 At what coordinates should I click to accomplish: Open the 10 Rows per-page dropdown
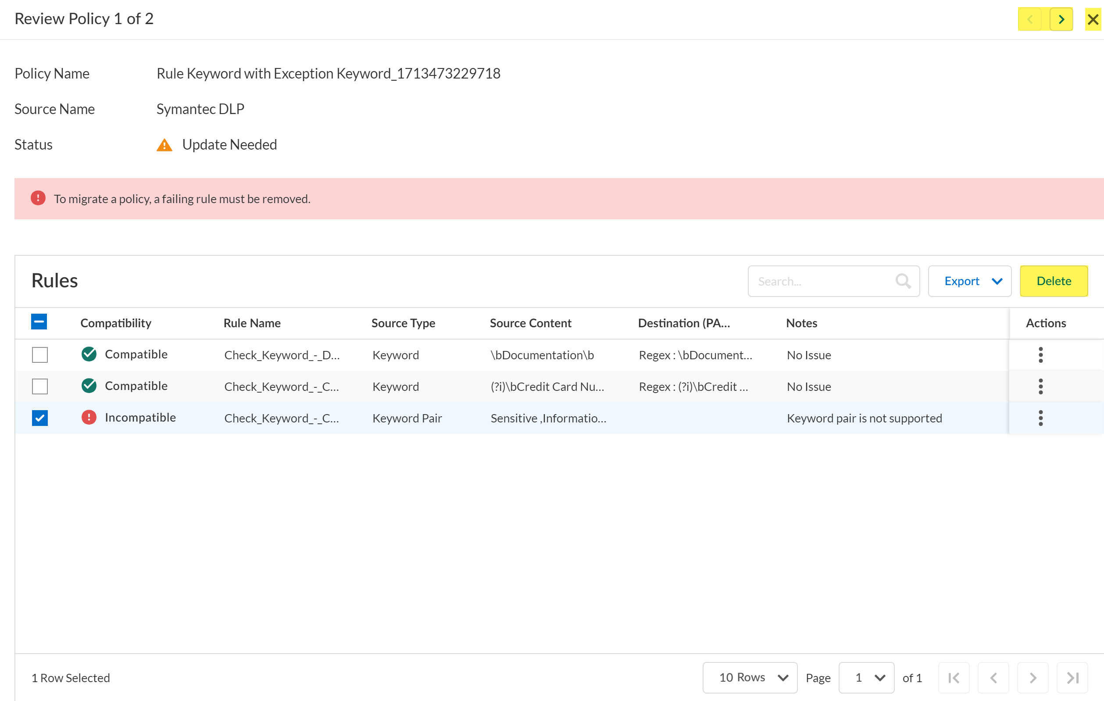tap(750, 678)
